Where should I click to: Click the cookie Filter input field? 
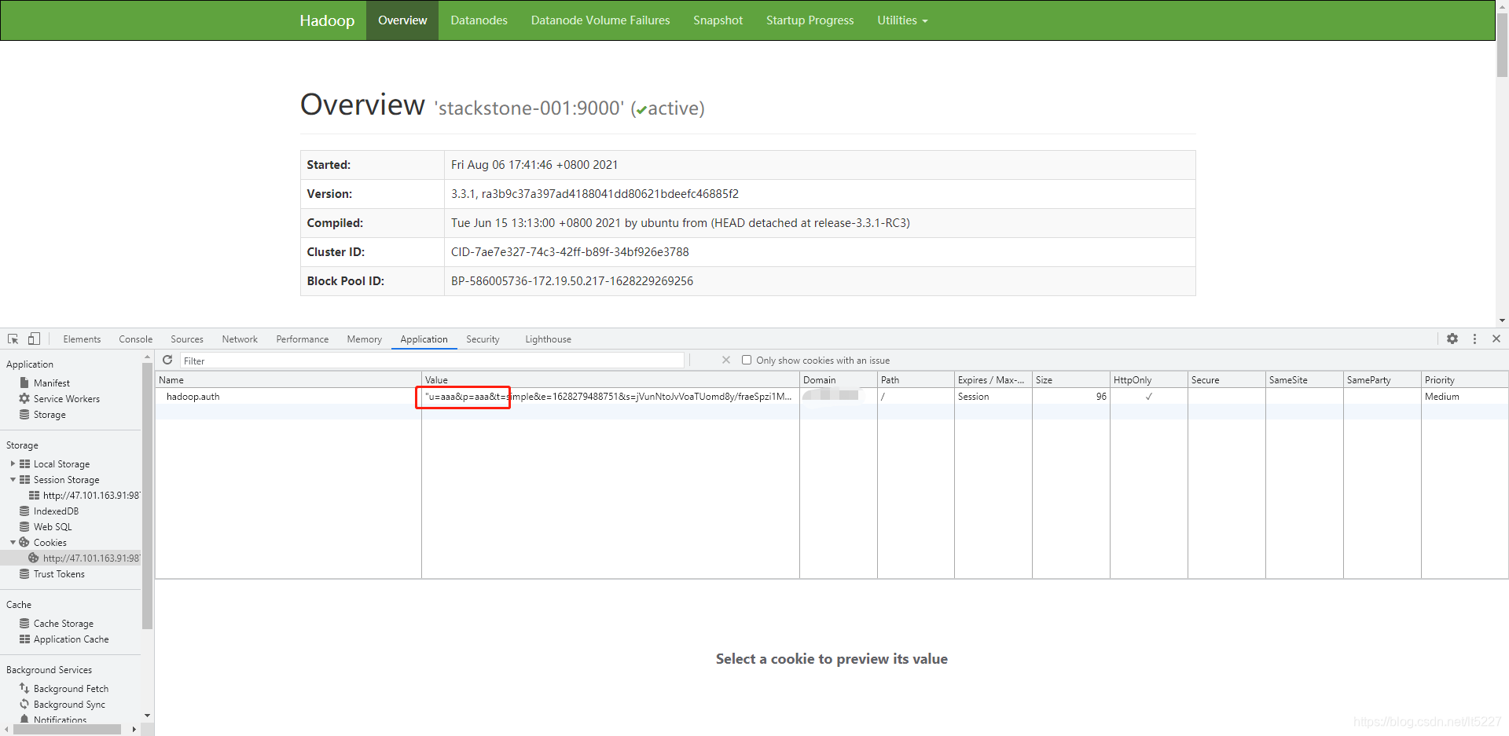432,361
